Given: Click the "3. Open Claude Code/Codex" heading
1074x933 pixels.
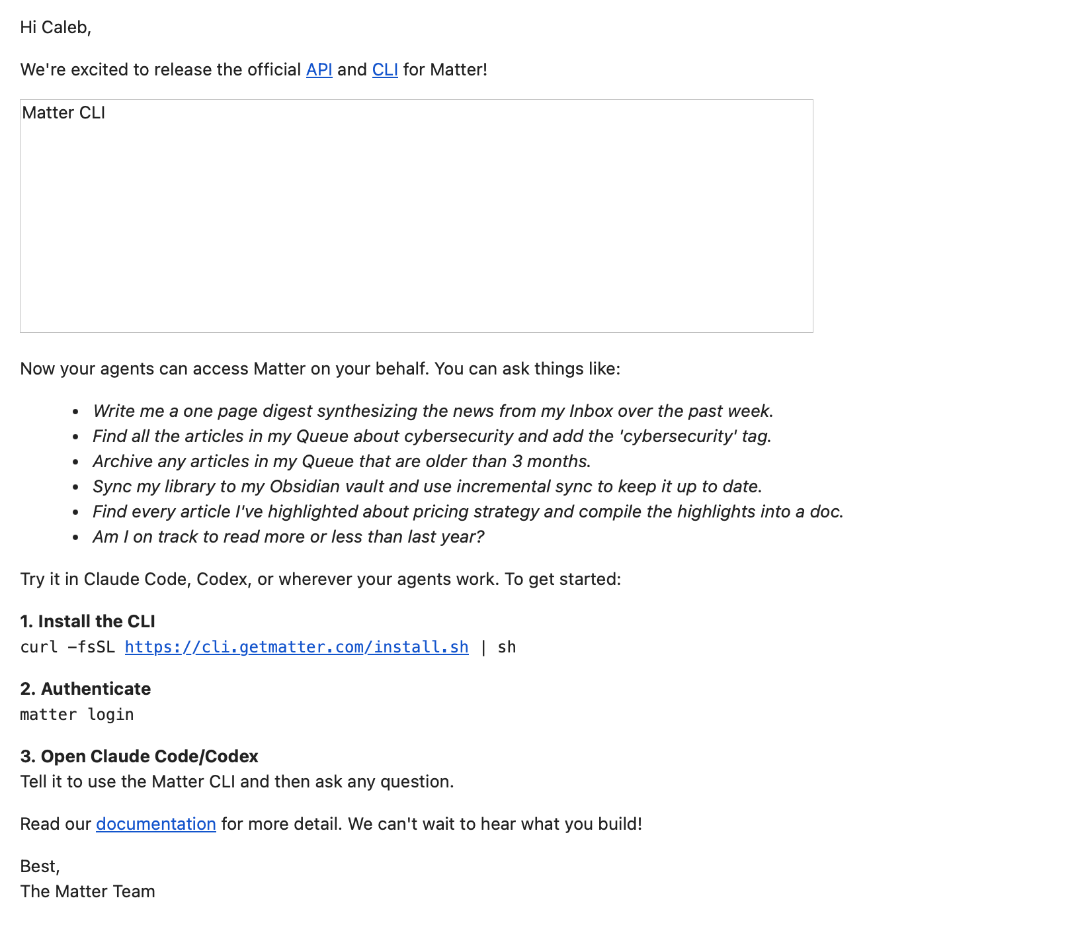Looking at the screenshot, I should (x=139, y=757).
